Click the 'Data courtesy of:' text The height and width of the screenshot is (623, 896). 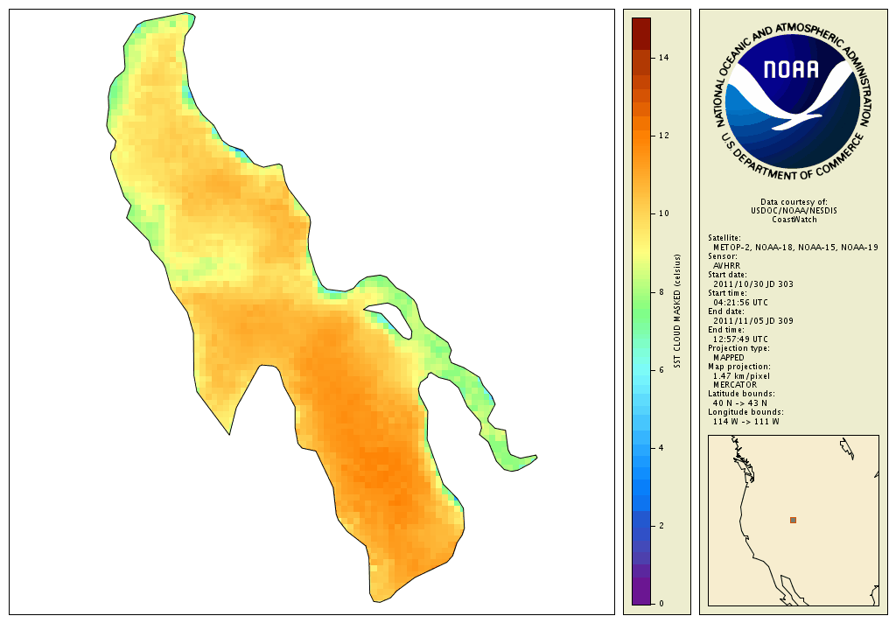pyautogui.click(x=794, y=202)
